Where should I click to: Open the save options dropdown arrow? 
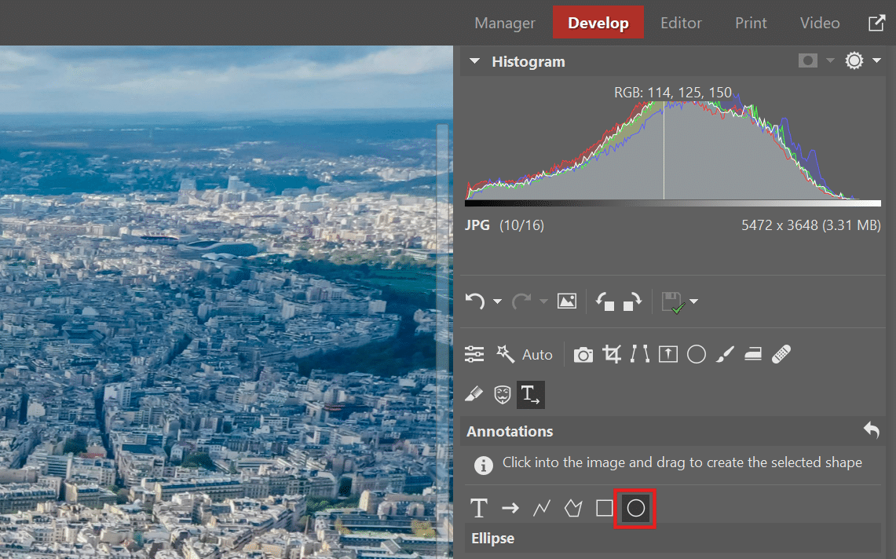[693, 302]
